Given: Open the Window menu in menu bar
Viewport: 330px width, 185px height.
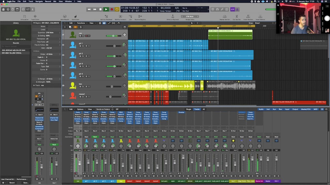Looking at the screenshot, I should 68,2.
